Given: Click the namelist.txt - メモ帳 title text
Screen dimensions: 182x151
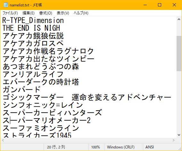Looking at the screenshot, I should click(26, 5).
